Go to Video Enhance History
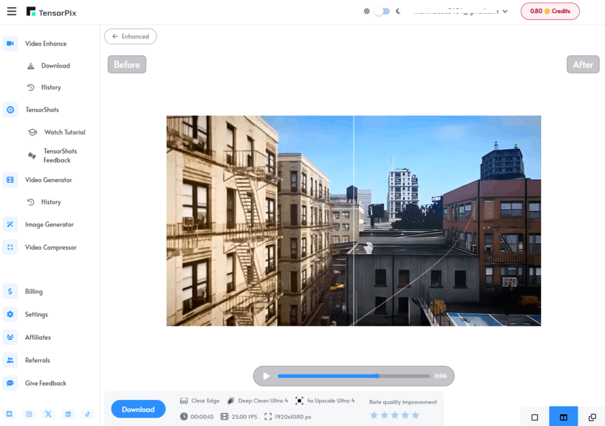The width and height of the screenshot is (605, 426). (x=50, y=87)
